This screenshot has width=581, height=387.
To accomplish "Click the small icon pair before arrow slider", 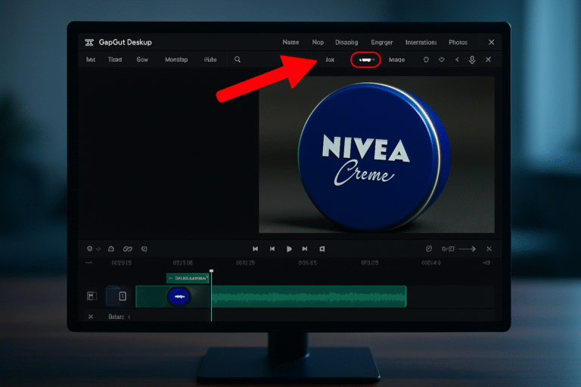I will click(448, 249).
